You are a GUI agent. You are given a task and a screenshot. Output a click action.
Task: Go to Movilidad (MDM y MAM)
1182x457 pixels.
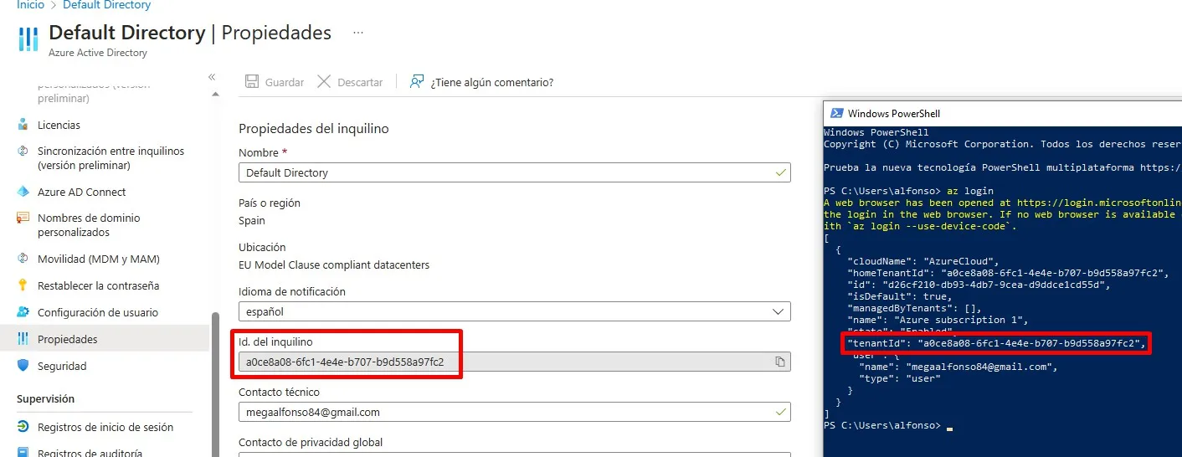[98, 259]
